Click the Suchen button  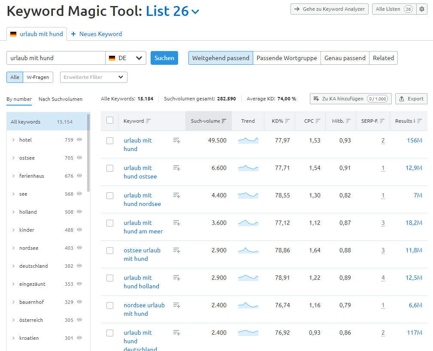(x=164, y=58)
